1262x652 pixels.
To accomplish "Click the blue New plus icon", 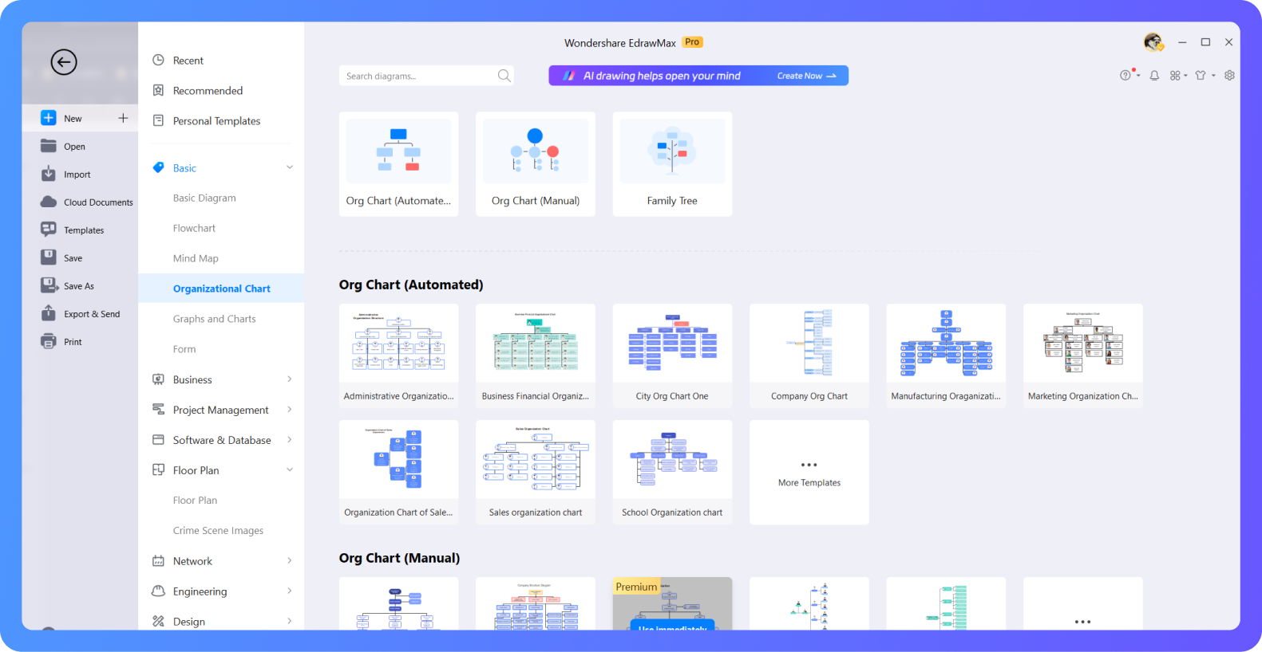I will (x=49, y=118).
